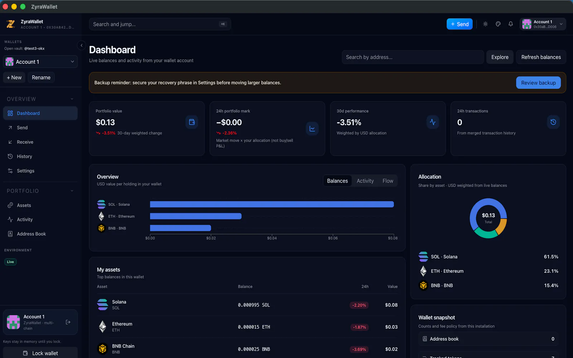This screenshot has width=573, height=358.
Task: Open the History page
Action: [40, 156]
